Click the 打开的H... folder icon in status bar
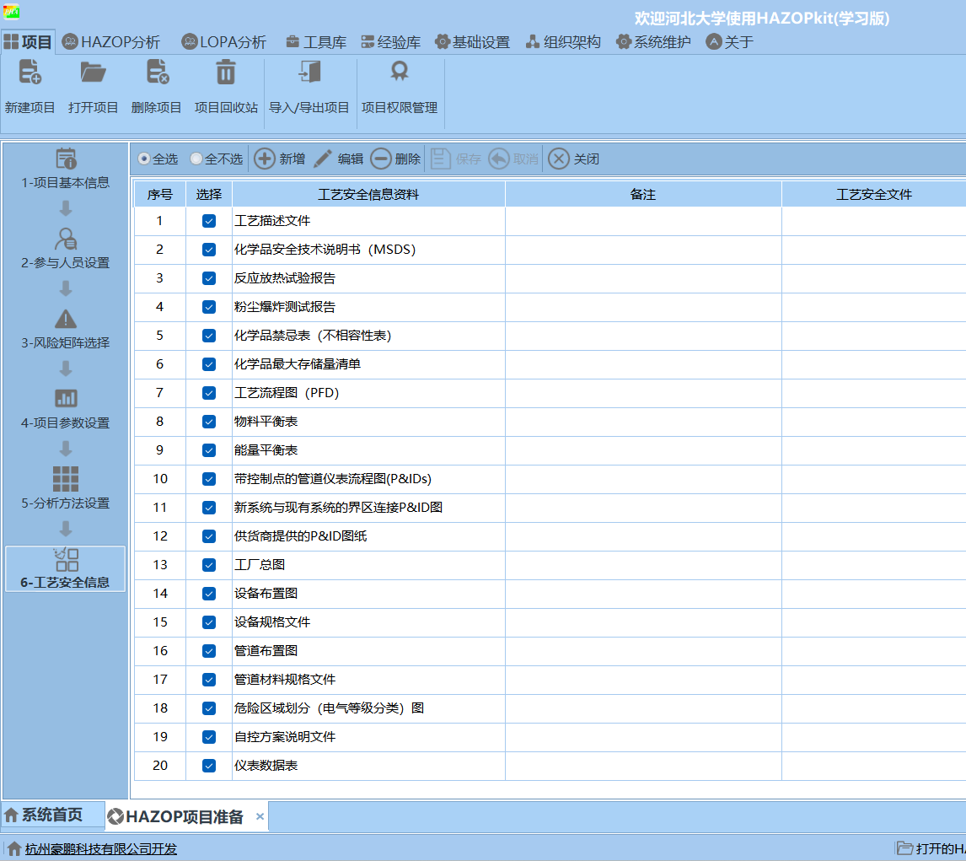Image resolution: width=966 pixels, height=861 pixels. click(x=904, y=848)
